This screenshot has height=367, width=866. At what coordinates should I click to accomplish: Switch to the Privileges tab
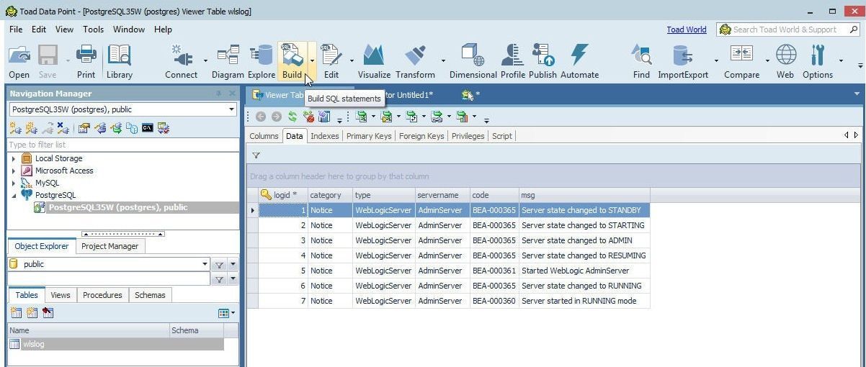(468, 136)
